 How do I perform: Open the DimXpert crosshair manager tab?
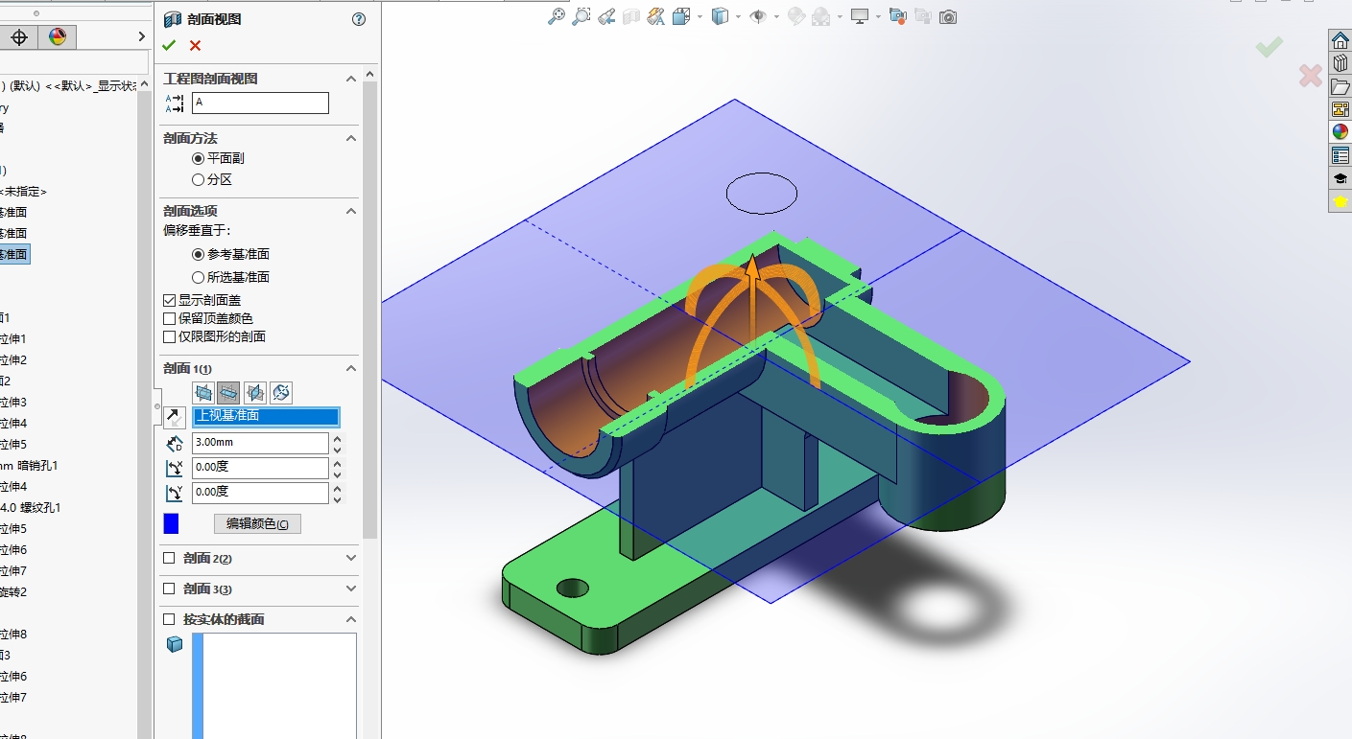(18, 37)
